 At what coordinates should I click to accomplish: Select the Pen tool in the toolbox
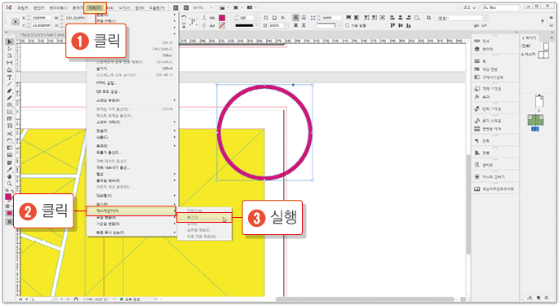[10, 91]
